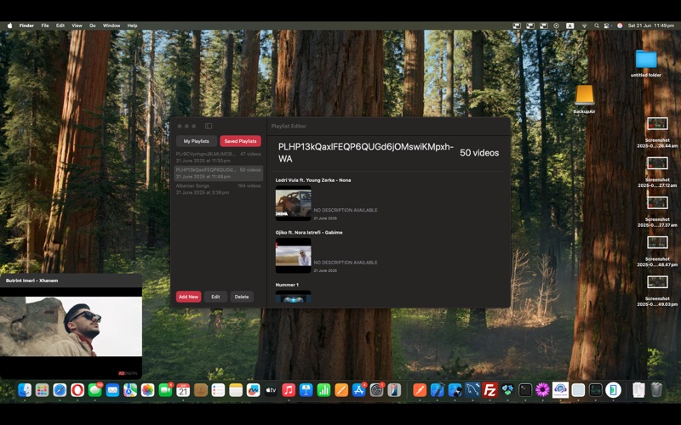Open Mail from the dock
Image resolution: width=681 pixels, height=425 pixels.
pos(112,390)
